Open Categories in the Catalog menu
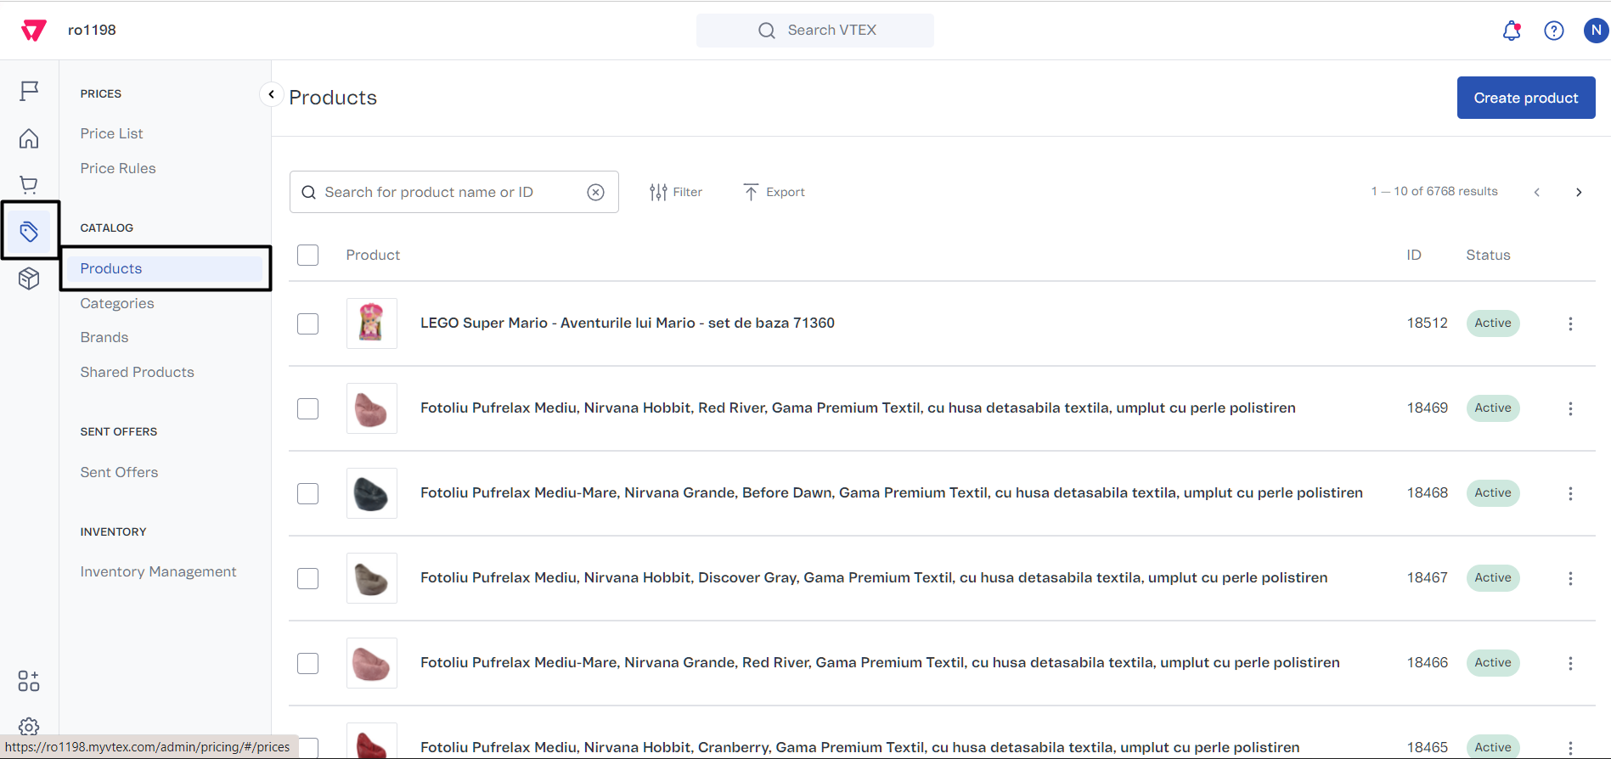 tap(117, 303)
